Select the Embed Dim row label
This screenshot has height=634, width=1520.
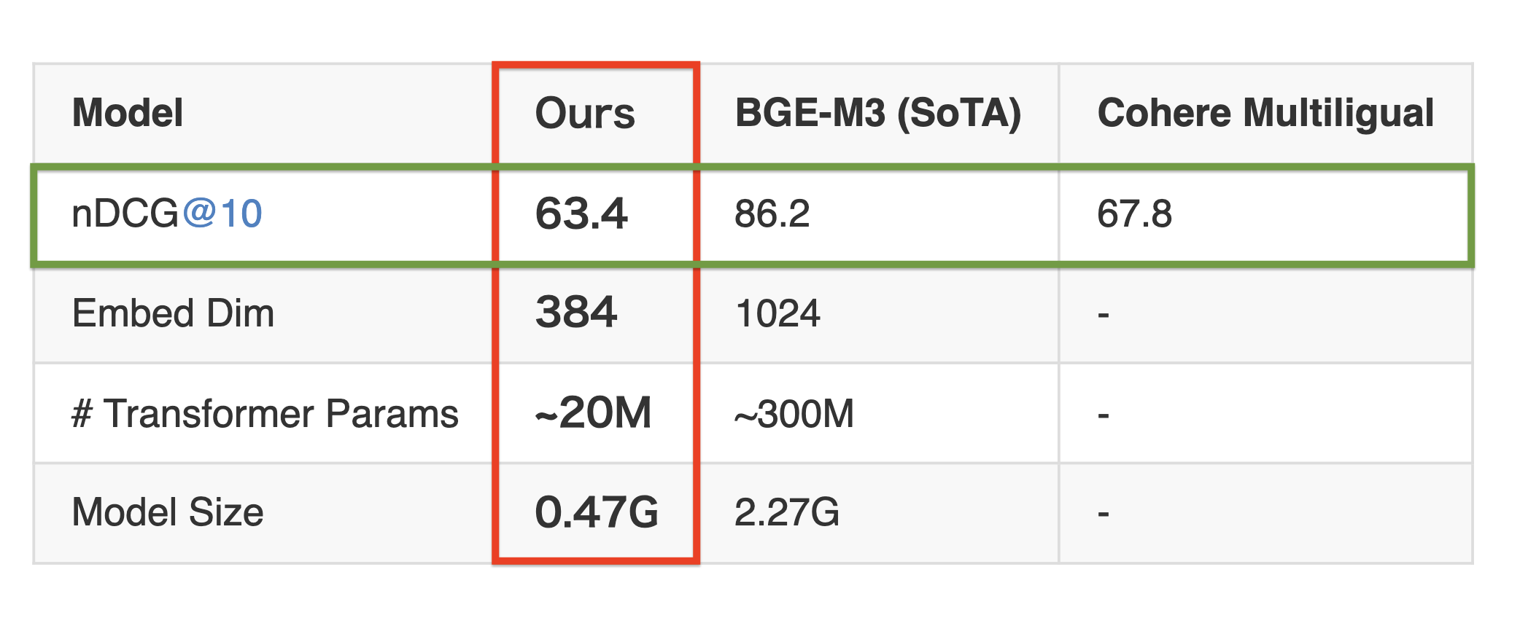pos(173,313)
